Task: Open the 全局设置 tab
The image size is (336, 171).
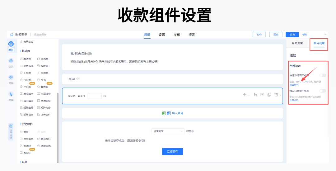Action: 297,43
